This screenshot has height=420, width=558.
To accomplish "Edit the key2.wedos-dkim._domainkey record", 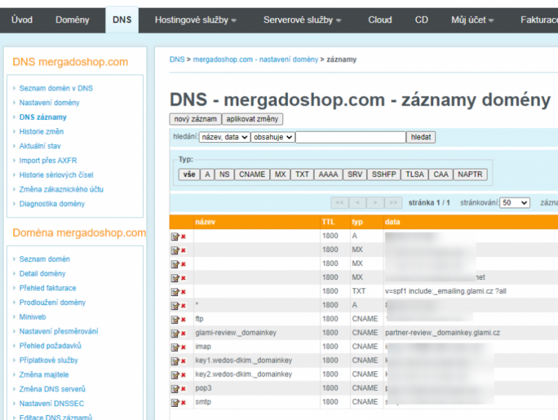I will (175, 375).
